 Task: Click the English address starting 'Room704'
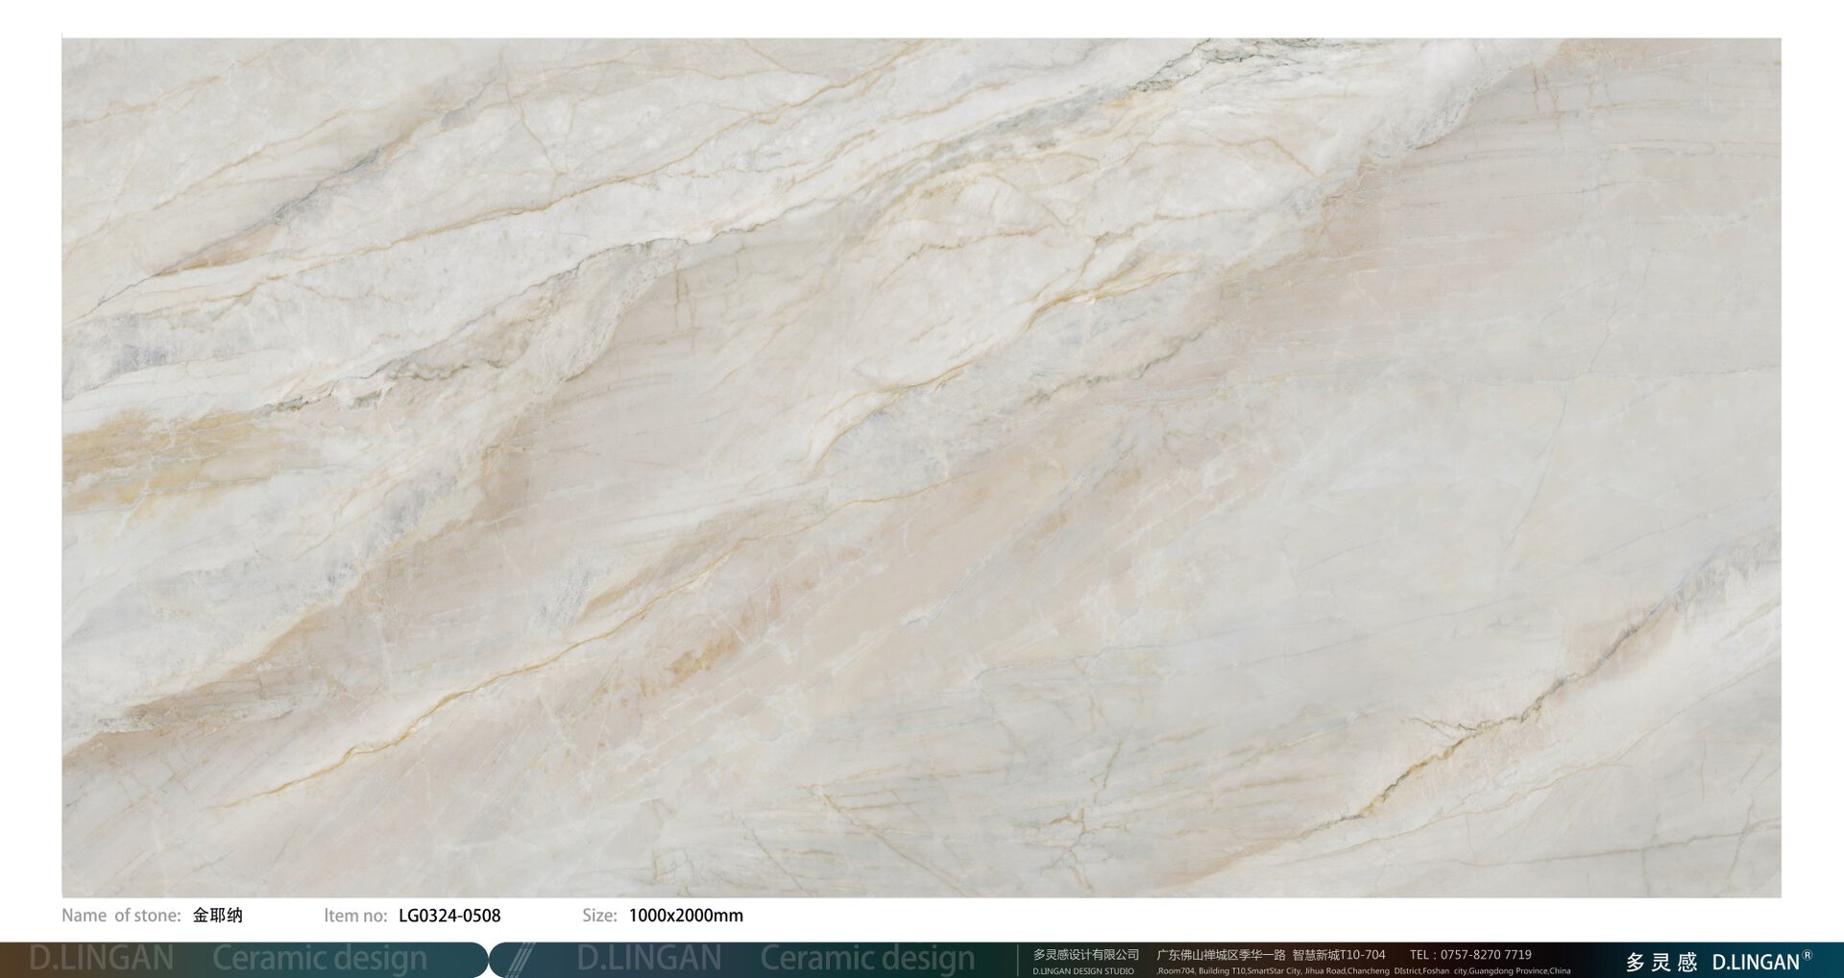coord(1364,971)
